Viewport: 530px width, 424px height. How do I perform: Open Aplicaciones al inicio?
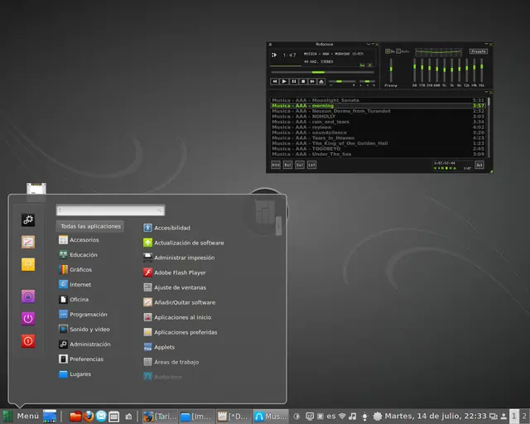click(177, 317)
